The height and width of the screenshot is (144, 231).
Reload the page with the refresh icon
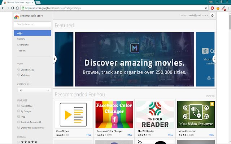tap(13, 8)
